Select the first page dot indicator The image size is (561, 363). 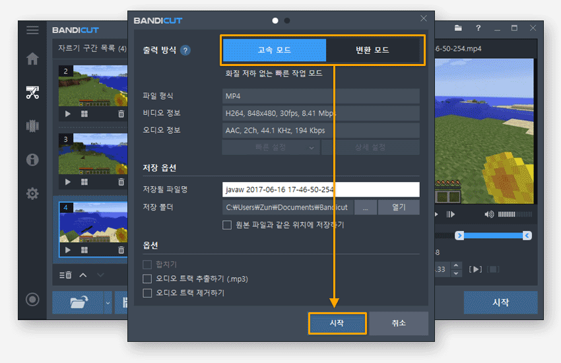[x=275, y=20]
